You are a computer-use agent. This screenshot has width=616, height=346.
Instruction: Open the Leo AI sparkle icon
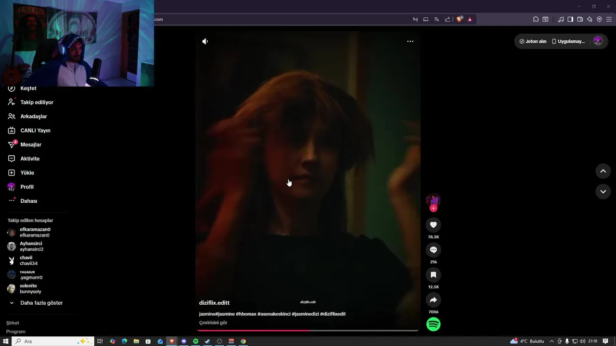(x=590, y=19)
